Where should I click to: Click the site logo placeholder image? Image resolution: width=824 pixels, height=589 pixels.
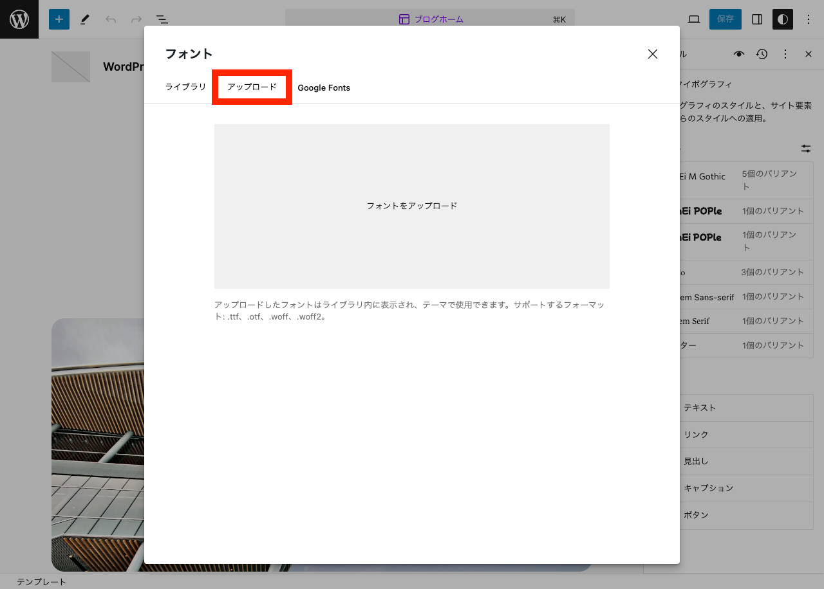click(x=71, y=67)
